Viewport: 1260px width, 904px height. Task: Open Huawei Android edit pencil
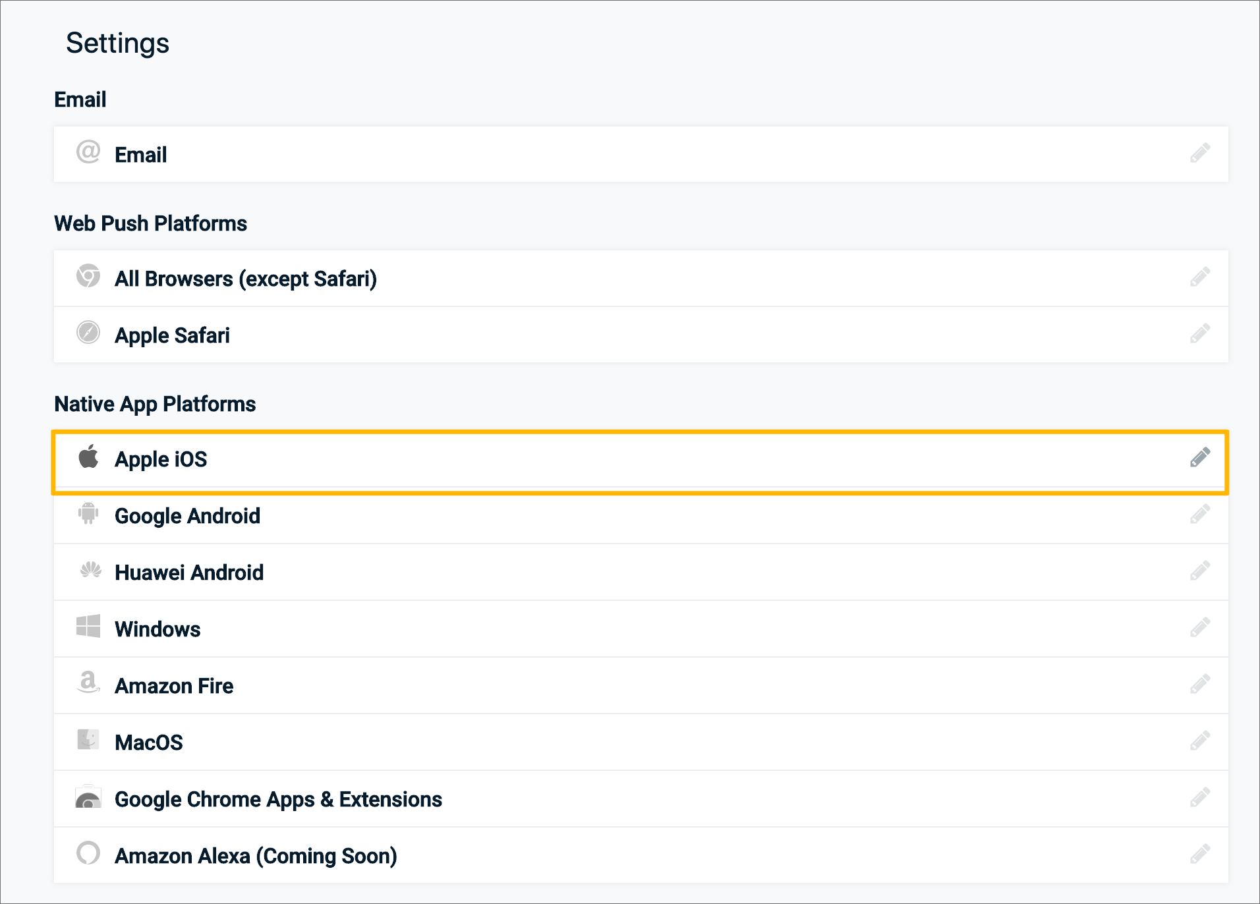click(x=1199, y=571)
